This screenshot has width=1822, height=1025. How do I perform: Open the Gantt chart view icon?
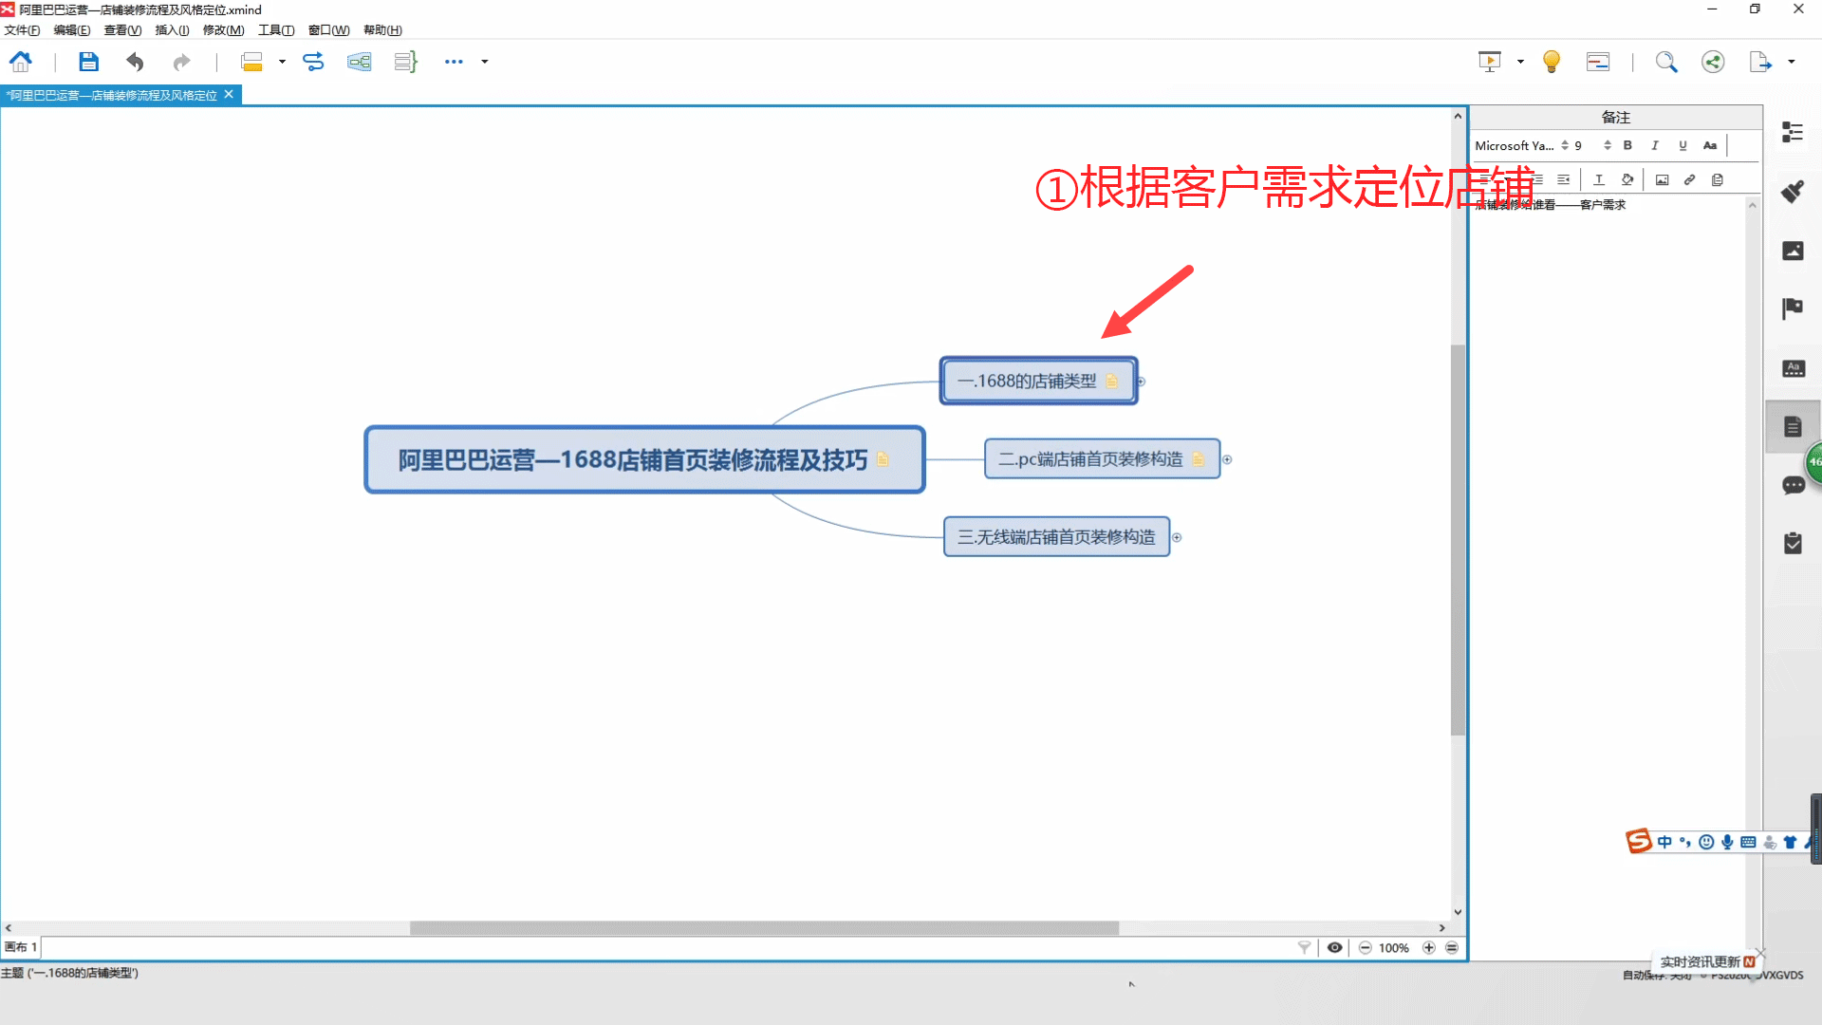[1598, 63]
